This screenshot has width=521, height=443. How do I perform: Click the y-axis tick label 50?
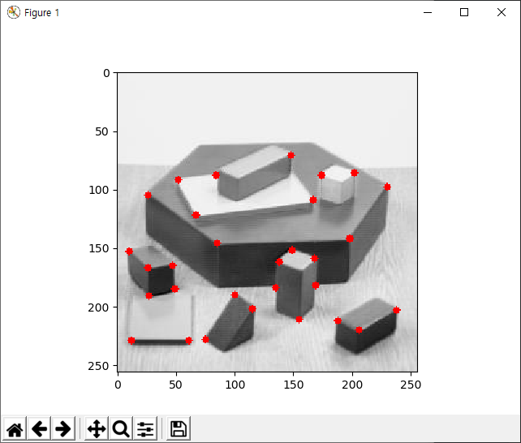[x=101, y=131]
